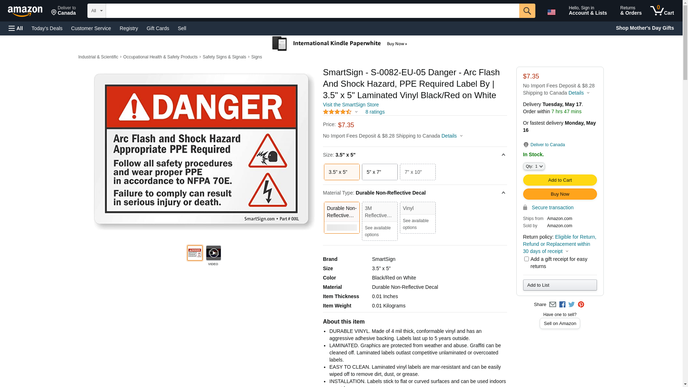The image size is (688, 387).
Task: Open Today's Deals in the navigation
Action: point(47,28)
